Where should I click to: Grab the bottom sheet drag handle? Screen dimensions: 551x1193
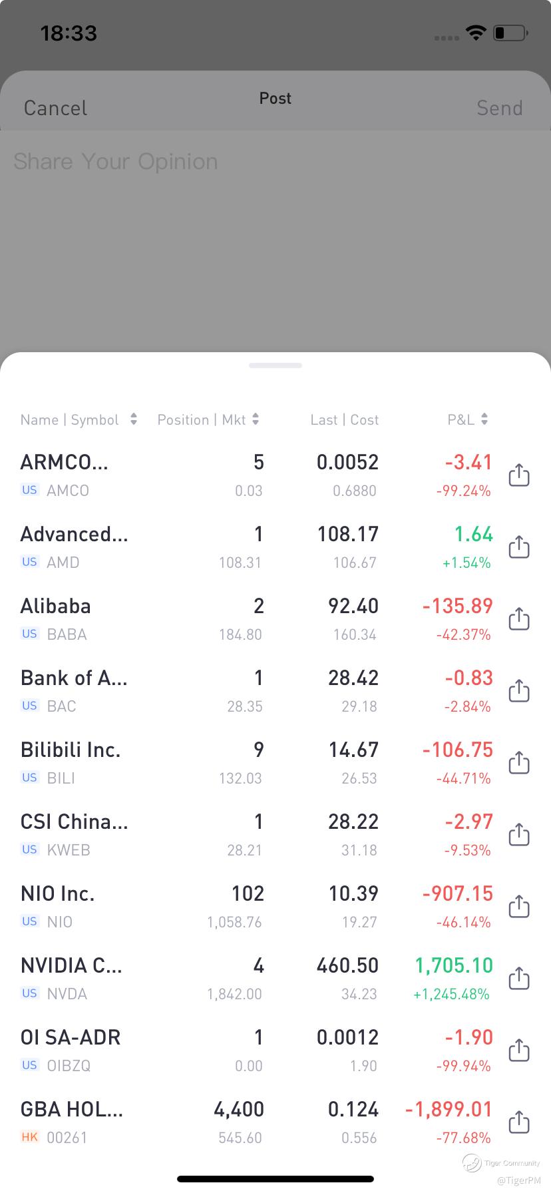[x=275, y=365]
